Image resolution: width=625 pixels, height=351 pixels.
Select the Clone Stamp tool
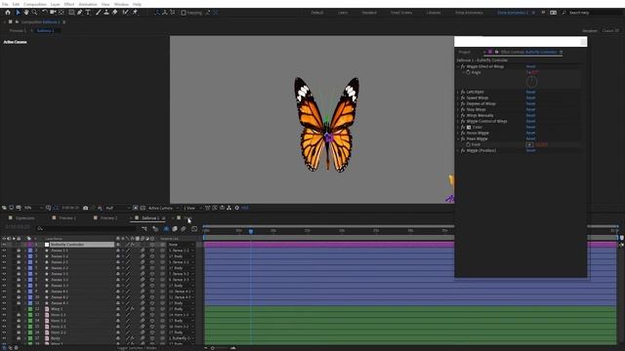(106, 13)
